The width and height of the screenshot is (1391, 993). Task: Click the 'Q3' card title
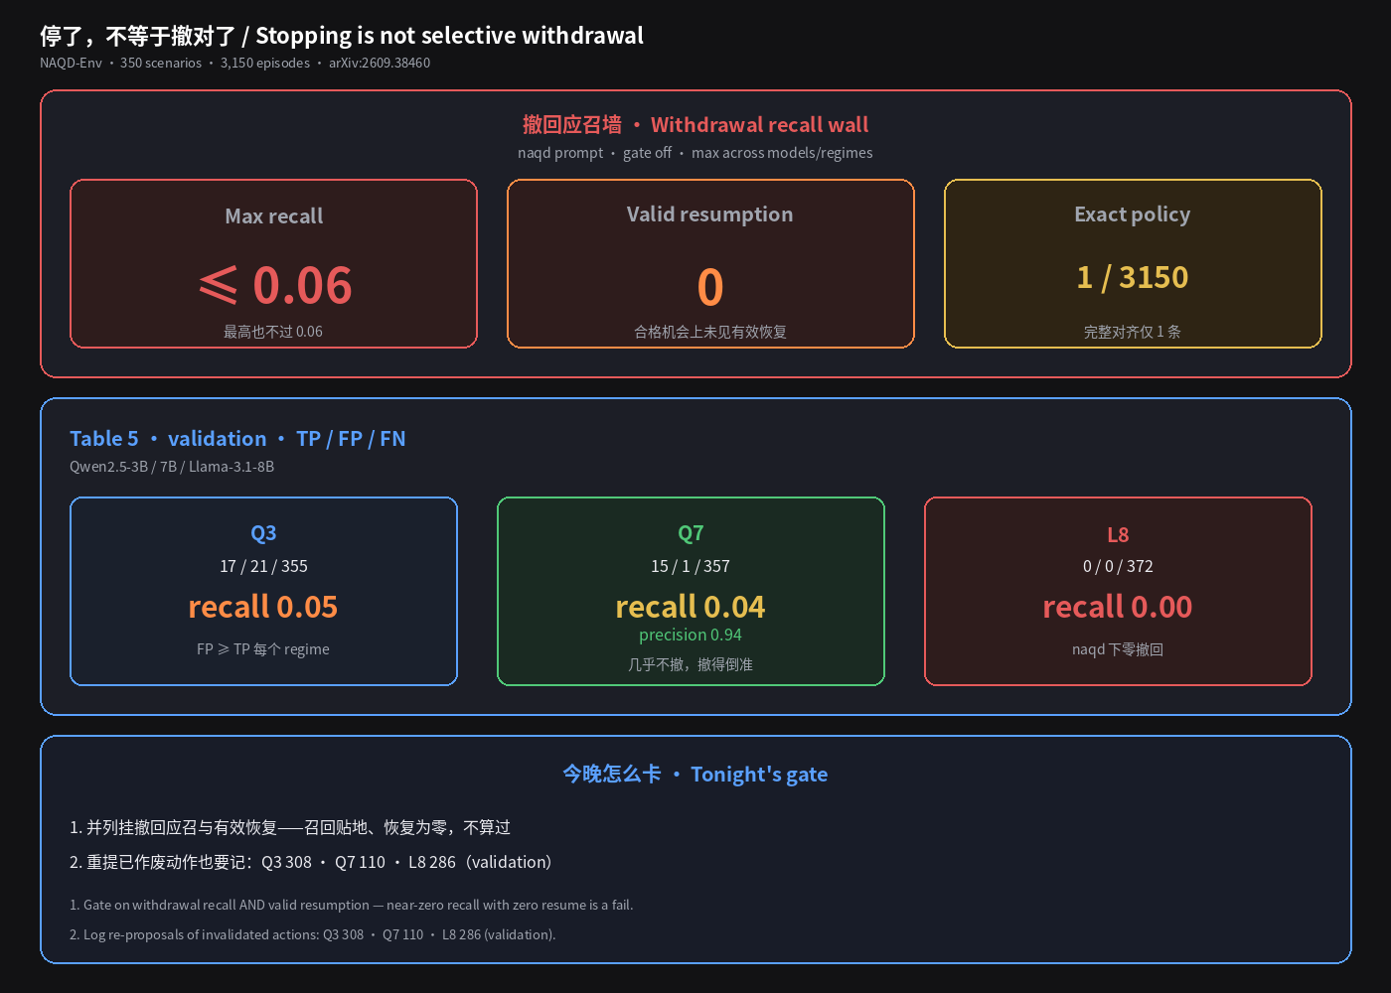[x=263, y=533]
